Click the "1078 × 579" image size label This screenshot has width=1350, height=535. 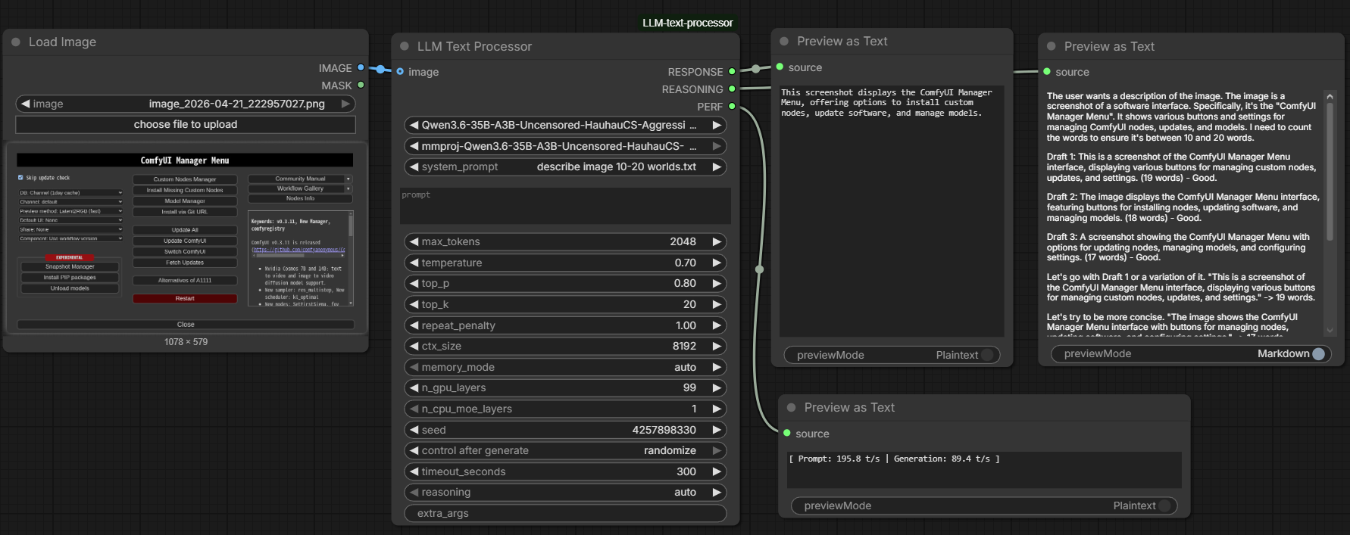point(186,342)
